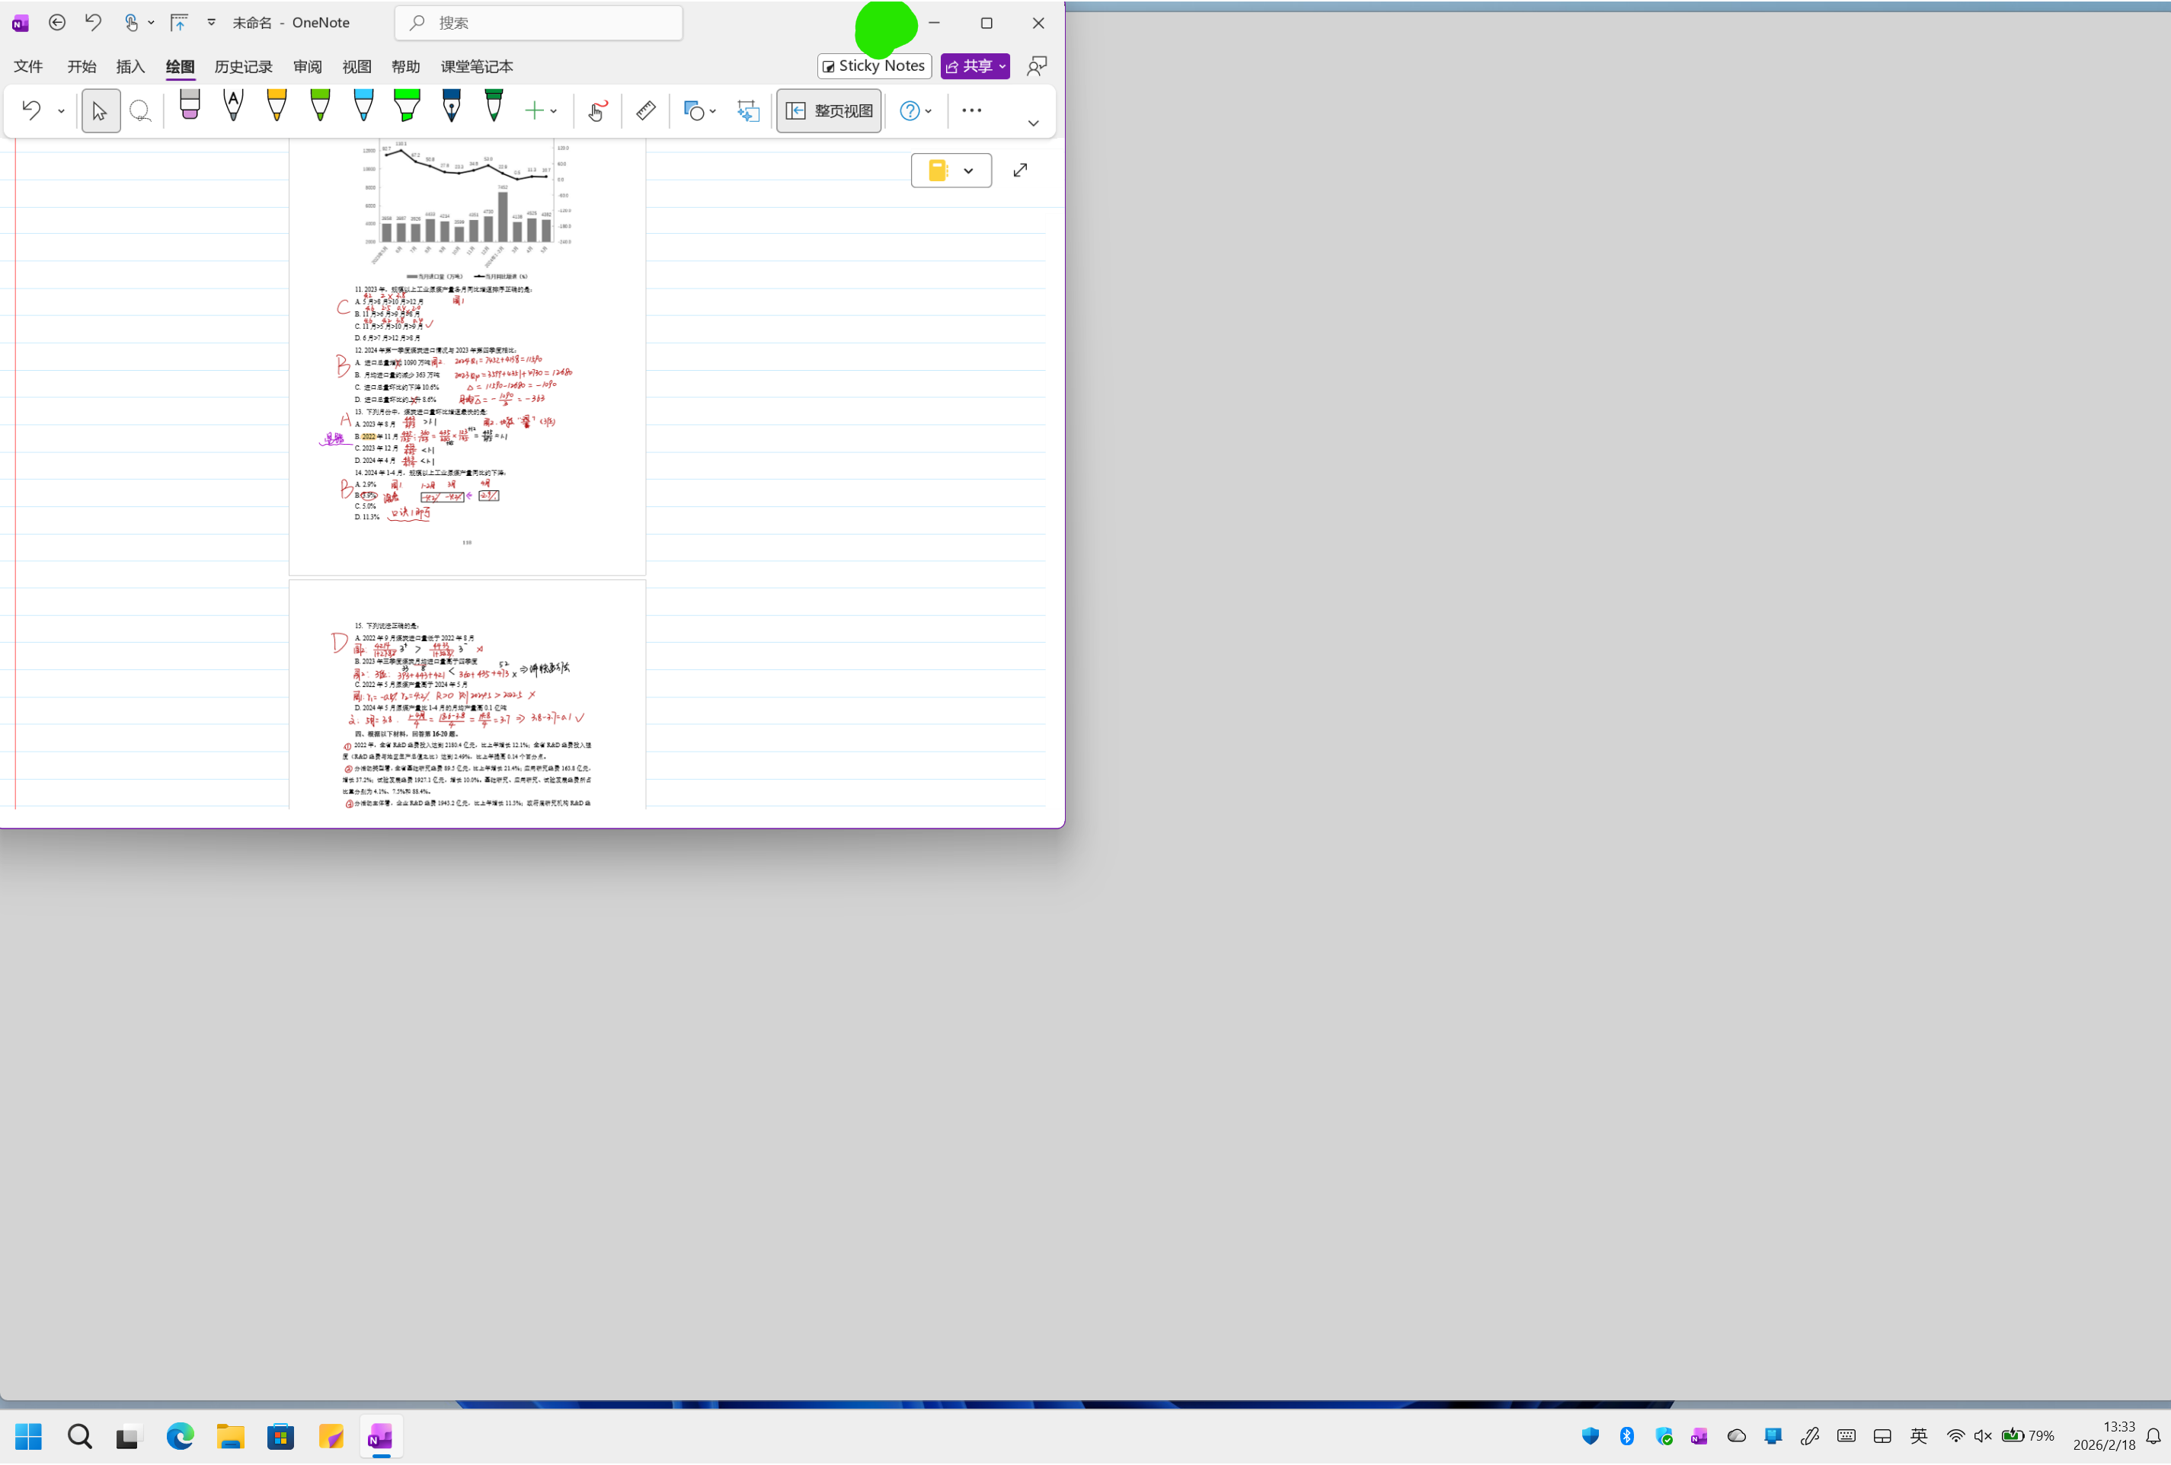The width and height of the screenshot is (2171, 1465).
Task: Expand the page to full screen
Action: (x=1020, y=170)
